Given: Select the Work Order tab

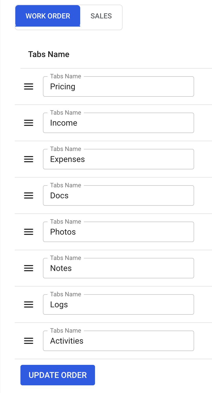Looking at the screenshot, I should [x=48, y=16].
